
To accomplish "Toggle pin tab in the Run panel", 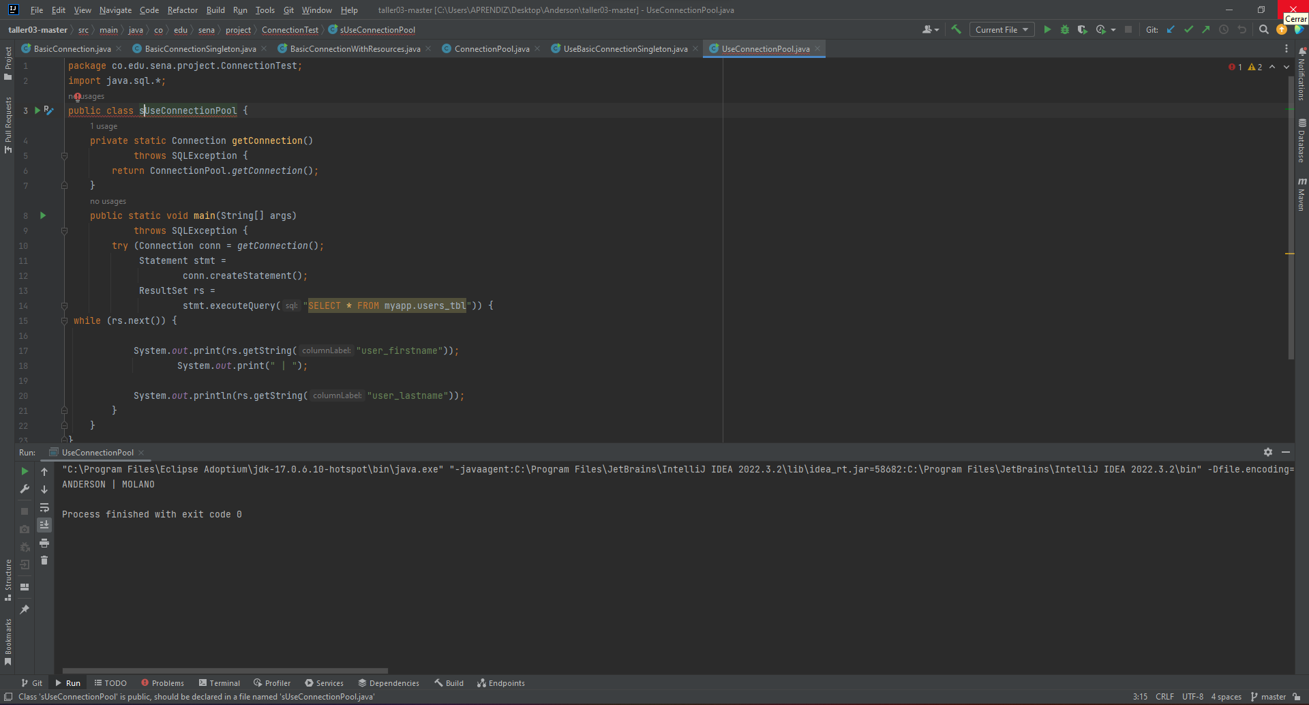I will tap(25, 610).
